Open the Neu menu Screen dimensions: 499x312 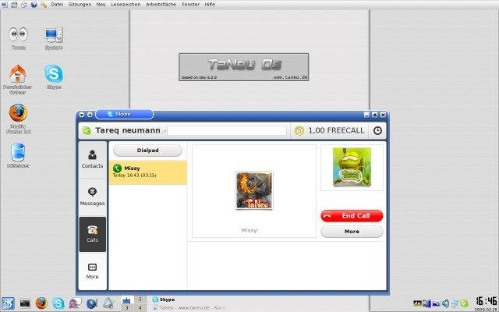point(101,5)
